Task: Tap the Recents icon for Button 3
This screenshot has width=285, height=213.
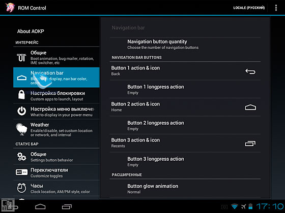Action: pyautogui.click(x=250, y=144)
